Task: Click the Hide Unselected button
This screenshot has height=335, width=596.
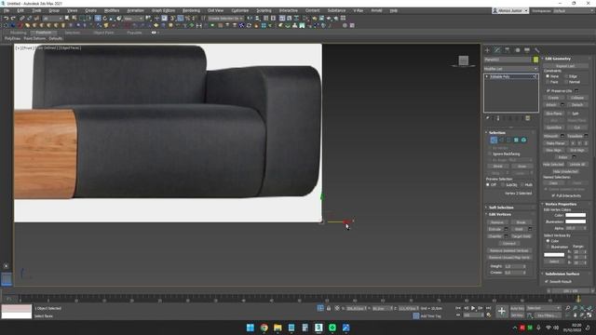Action: 565,171
